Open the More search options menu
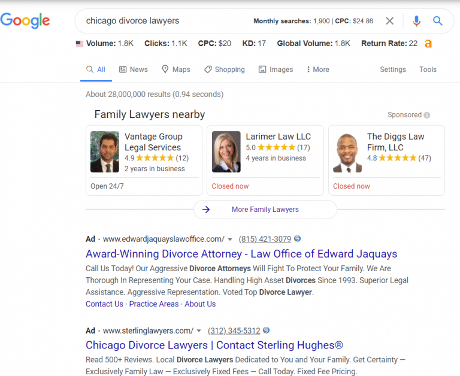This screenshot has height=376, width=460. click(x=318, y=69)
